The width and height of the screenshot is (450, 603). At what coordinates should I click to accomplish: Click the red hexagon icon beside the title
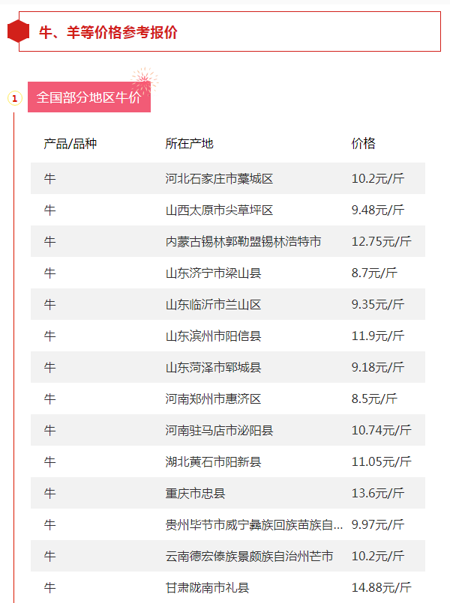(18, 31)
